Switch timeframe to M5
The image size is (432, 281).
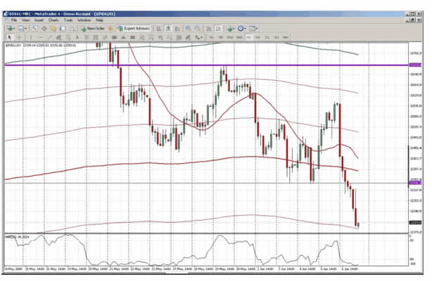220,37
